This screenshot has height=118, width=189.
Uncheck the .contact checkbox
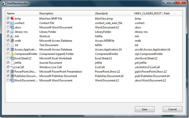pyautogui.click(x=8, y=23)
